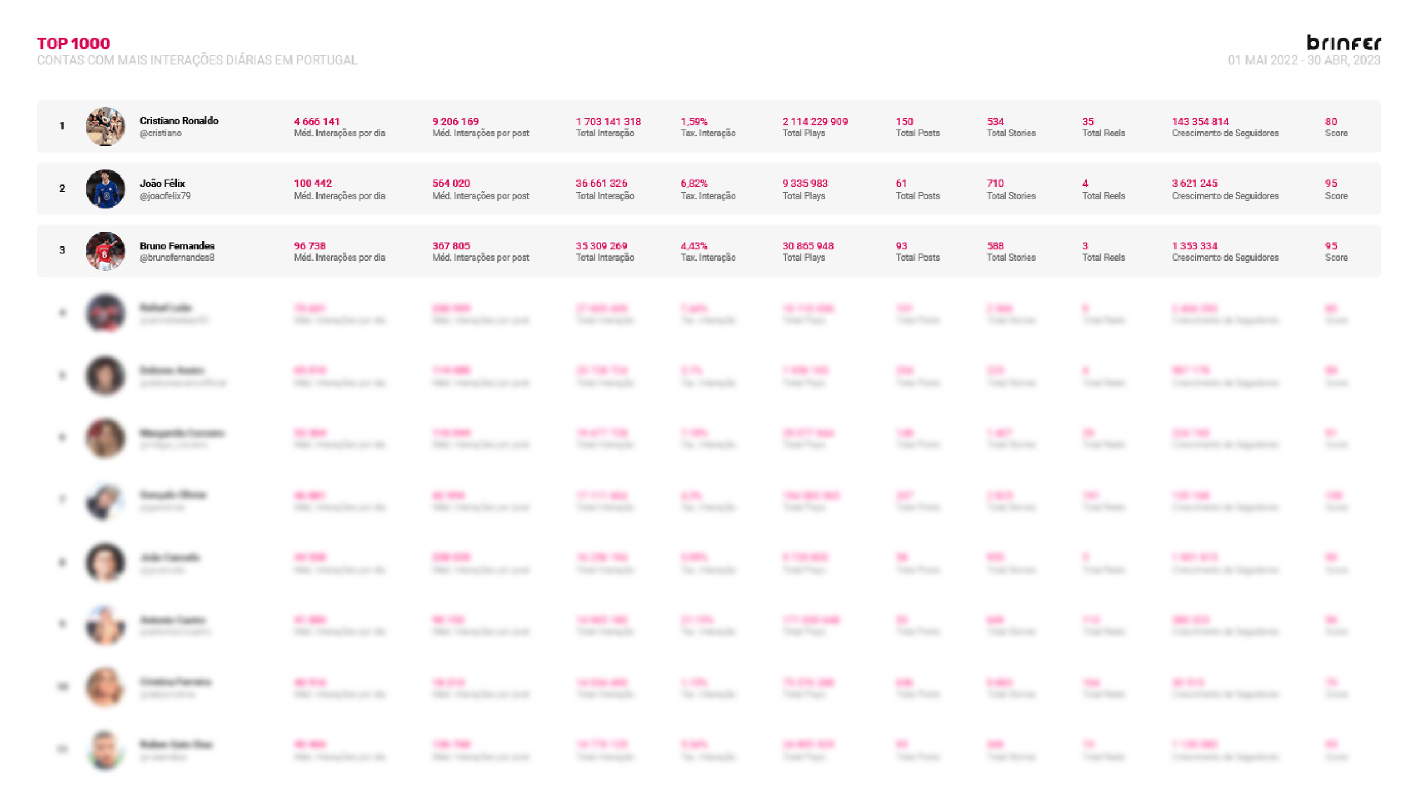Select João Félix's name
The height and width of the screenshot is (793, 1410).
coord(162,183)
